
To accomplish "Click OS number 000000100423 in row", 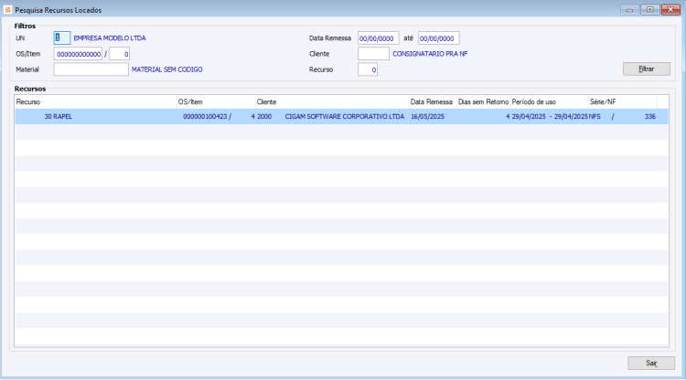I will 205,117.
